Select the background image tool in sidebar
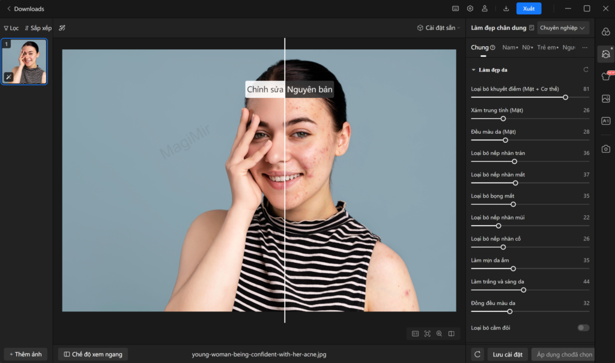 point(605,98)
